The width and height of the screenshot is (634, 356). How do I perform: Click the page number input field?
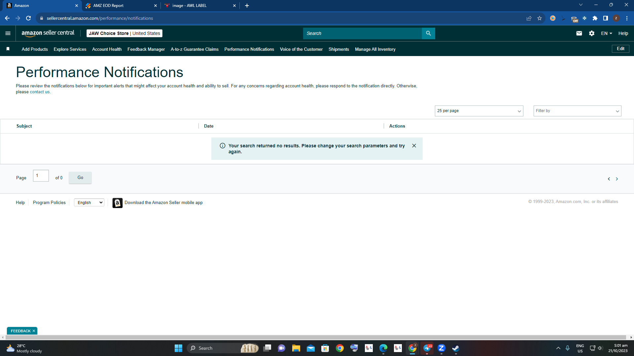tap(41, 176)
